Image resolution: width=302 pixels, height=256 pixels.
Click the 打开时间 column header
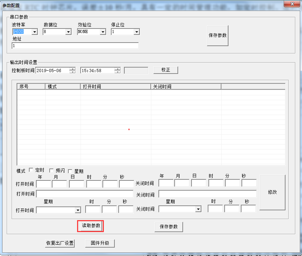pyautogui.click(x=115, y=87)
